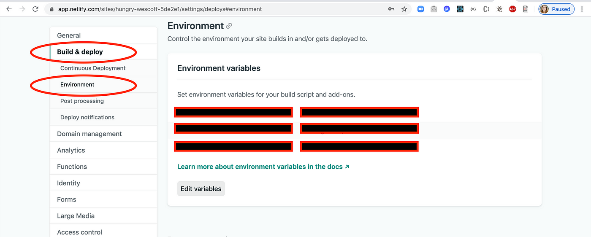Click 'Control the environment your site builds' text

[x=267, y=39]
